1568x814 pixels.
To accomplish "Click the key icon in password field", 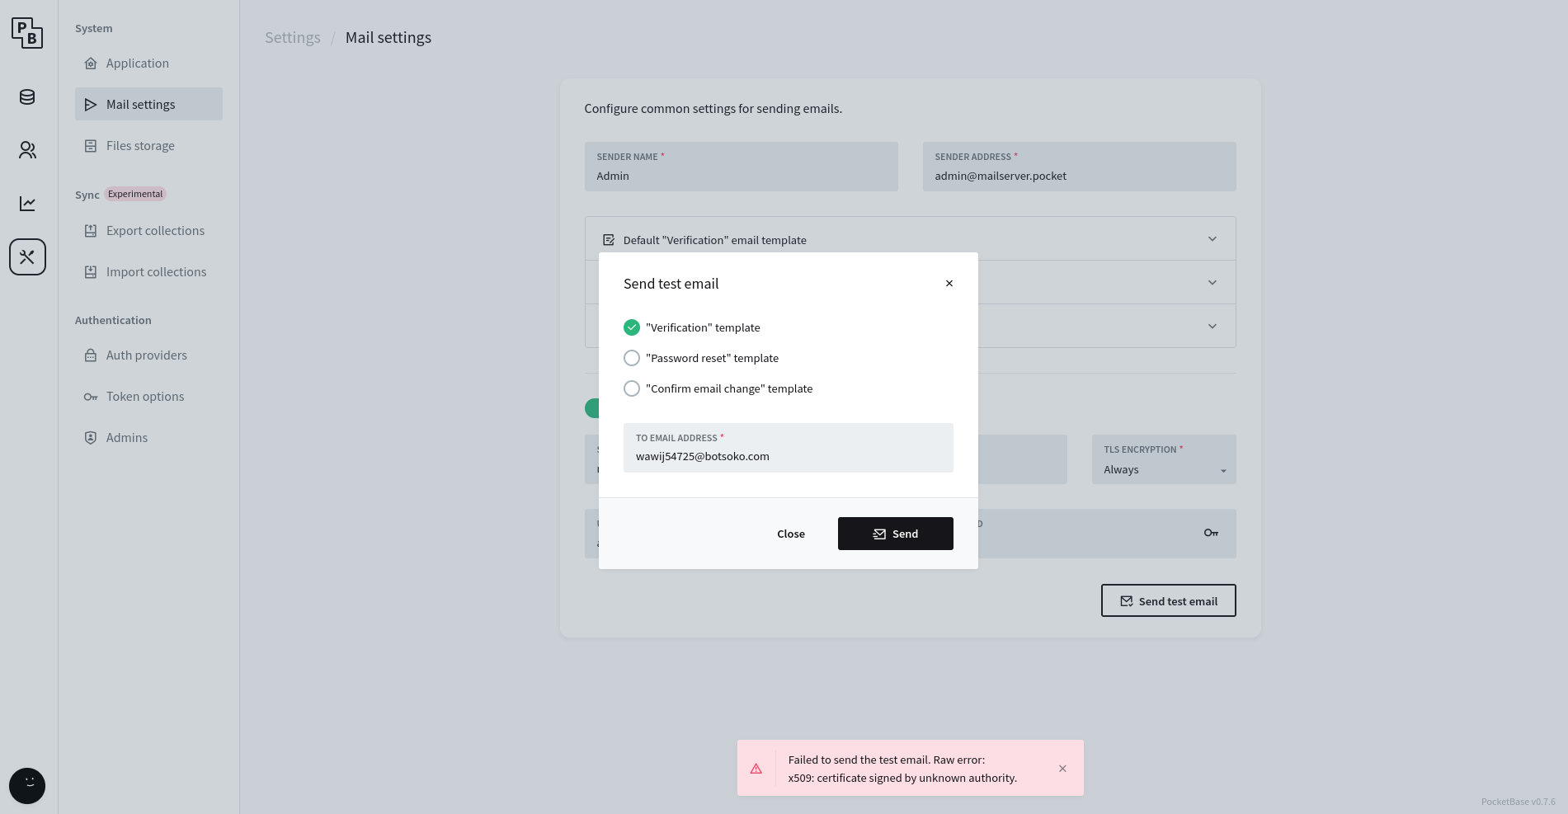I will 1210,533.
